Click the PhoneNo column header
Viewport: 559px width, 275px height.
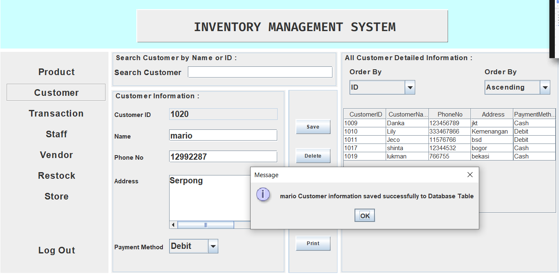[450, 114]
